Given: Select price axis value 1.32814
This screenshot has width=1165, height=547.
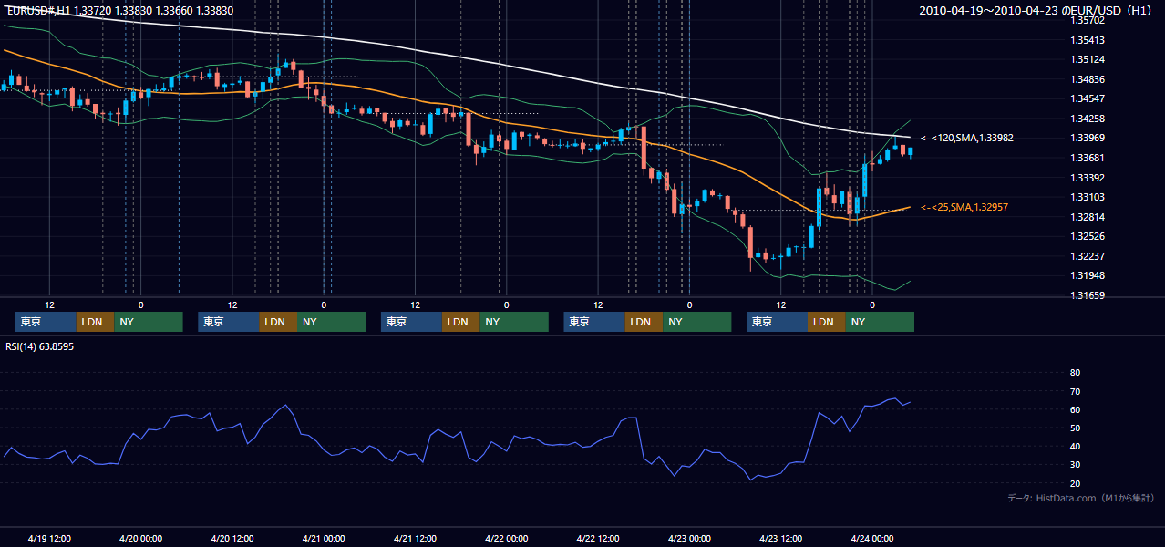Looking at the screenshot, I should pyautogui.click(x=1087, y=217).
